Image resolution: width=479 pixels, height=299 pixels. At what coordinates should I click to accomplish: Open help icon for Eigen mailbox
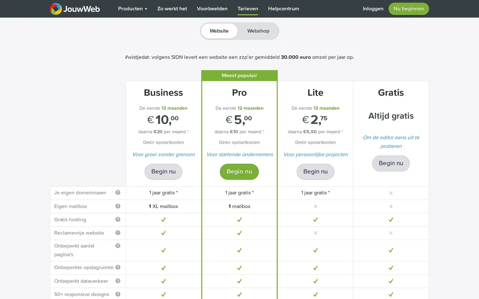pyautogui.click(x=118, y=206)
